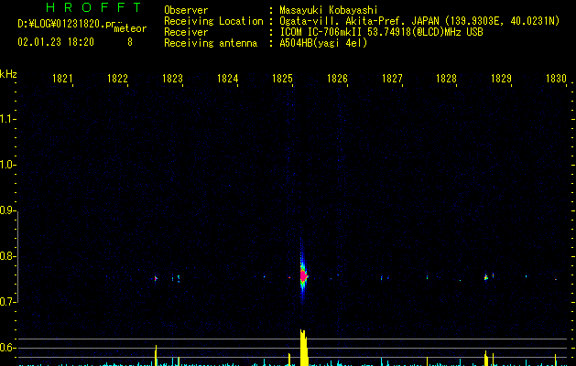Click the yellow intensity bar near 1830

(x=556, y=360)
